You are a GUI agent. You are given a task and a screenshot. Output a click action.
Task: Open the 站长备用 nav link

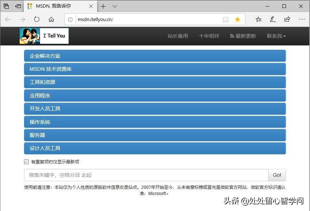point(178,36)
